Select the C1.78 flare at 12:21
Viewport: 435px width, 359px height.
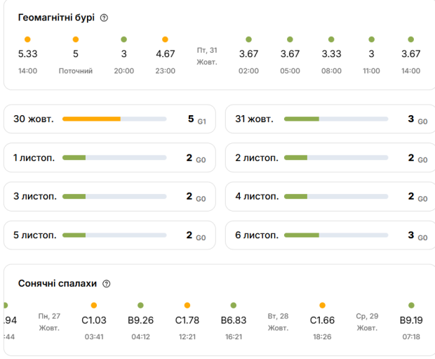pyautogui.click(x=187, y=322)
